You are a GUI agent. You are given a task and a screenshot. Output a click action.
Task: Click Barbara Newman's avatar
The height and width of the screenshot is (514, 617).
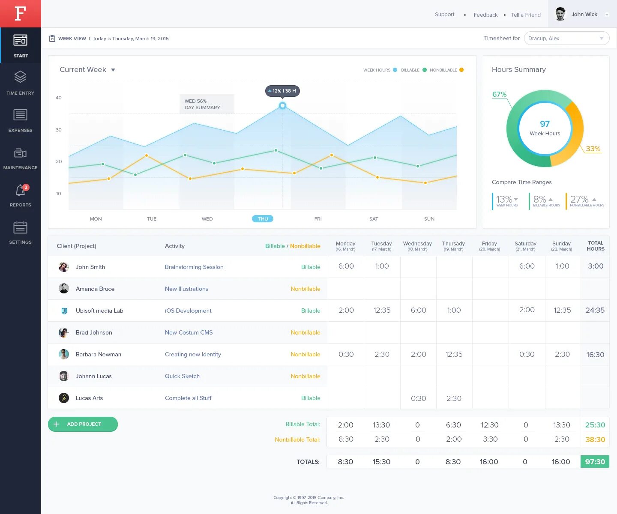64,354
